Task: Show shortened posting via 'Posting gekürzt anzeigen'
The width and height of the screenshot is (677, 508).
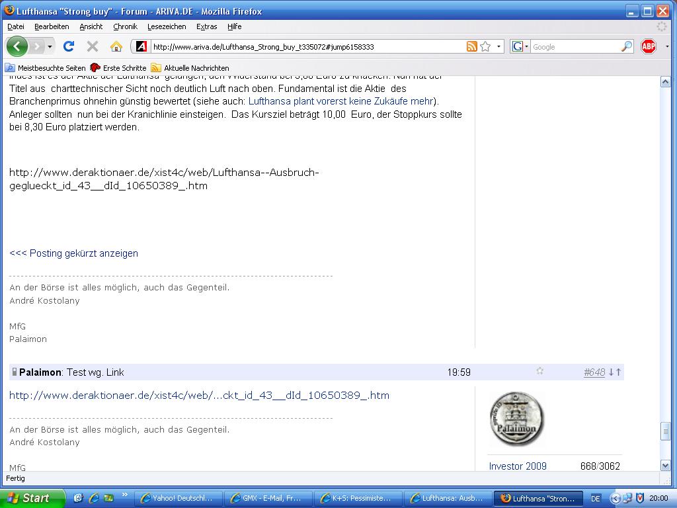Action: tap(73, 253)
